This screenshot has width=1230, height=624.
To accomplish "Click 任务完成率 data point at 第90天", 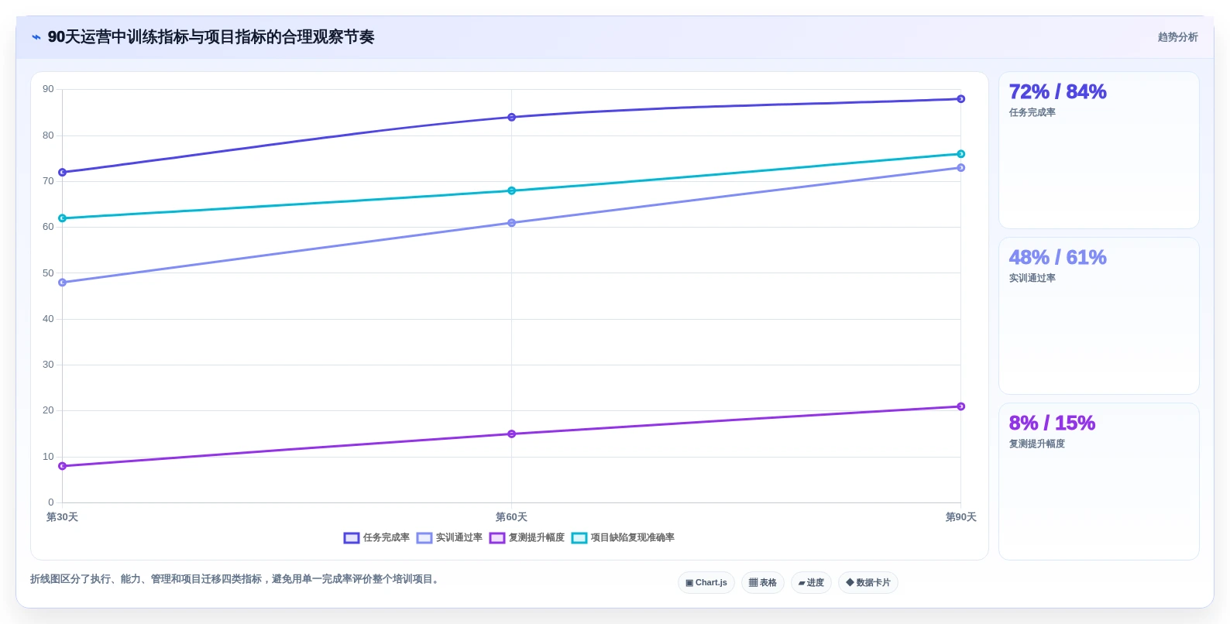I will (960, 98).
